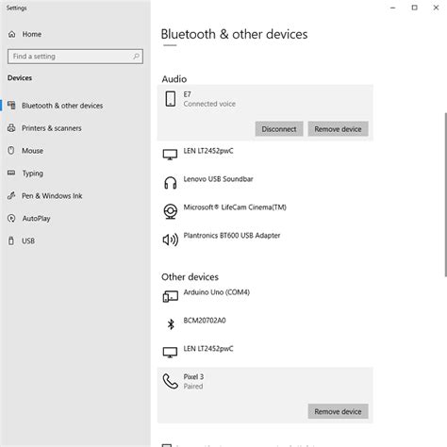Click the Arduino Uno device icon
The image size is (447, 447).
171,296
